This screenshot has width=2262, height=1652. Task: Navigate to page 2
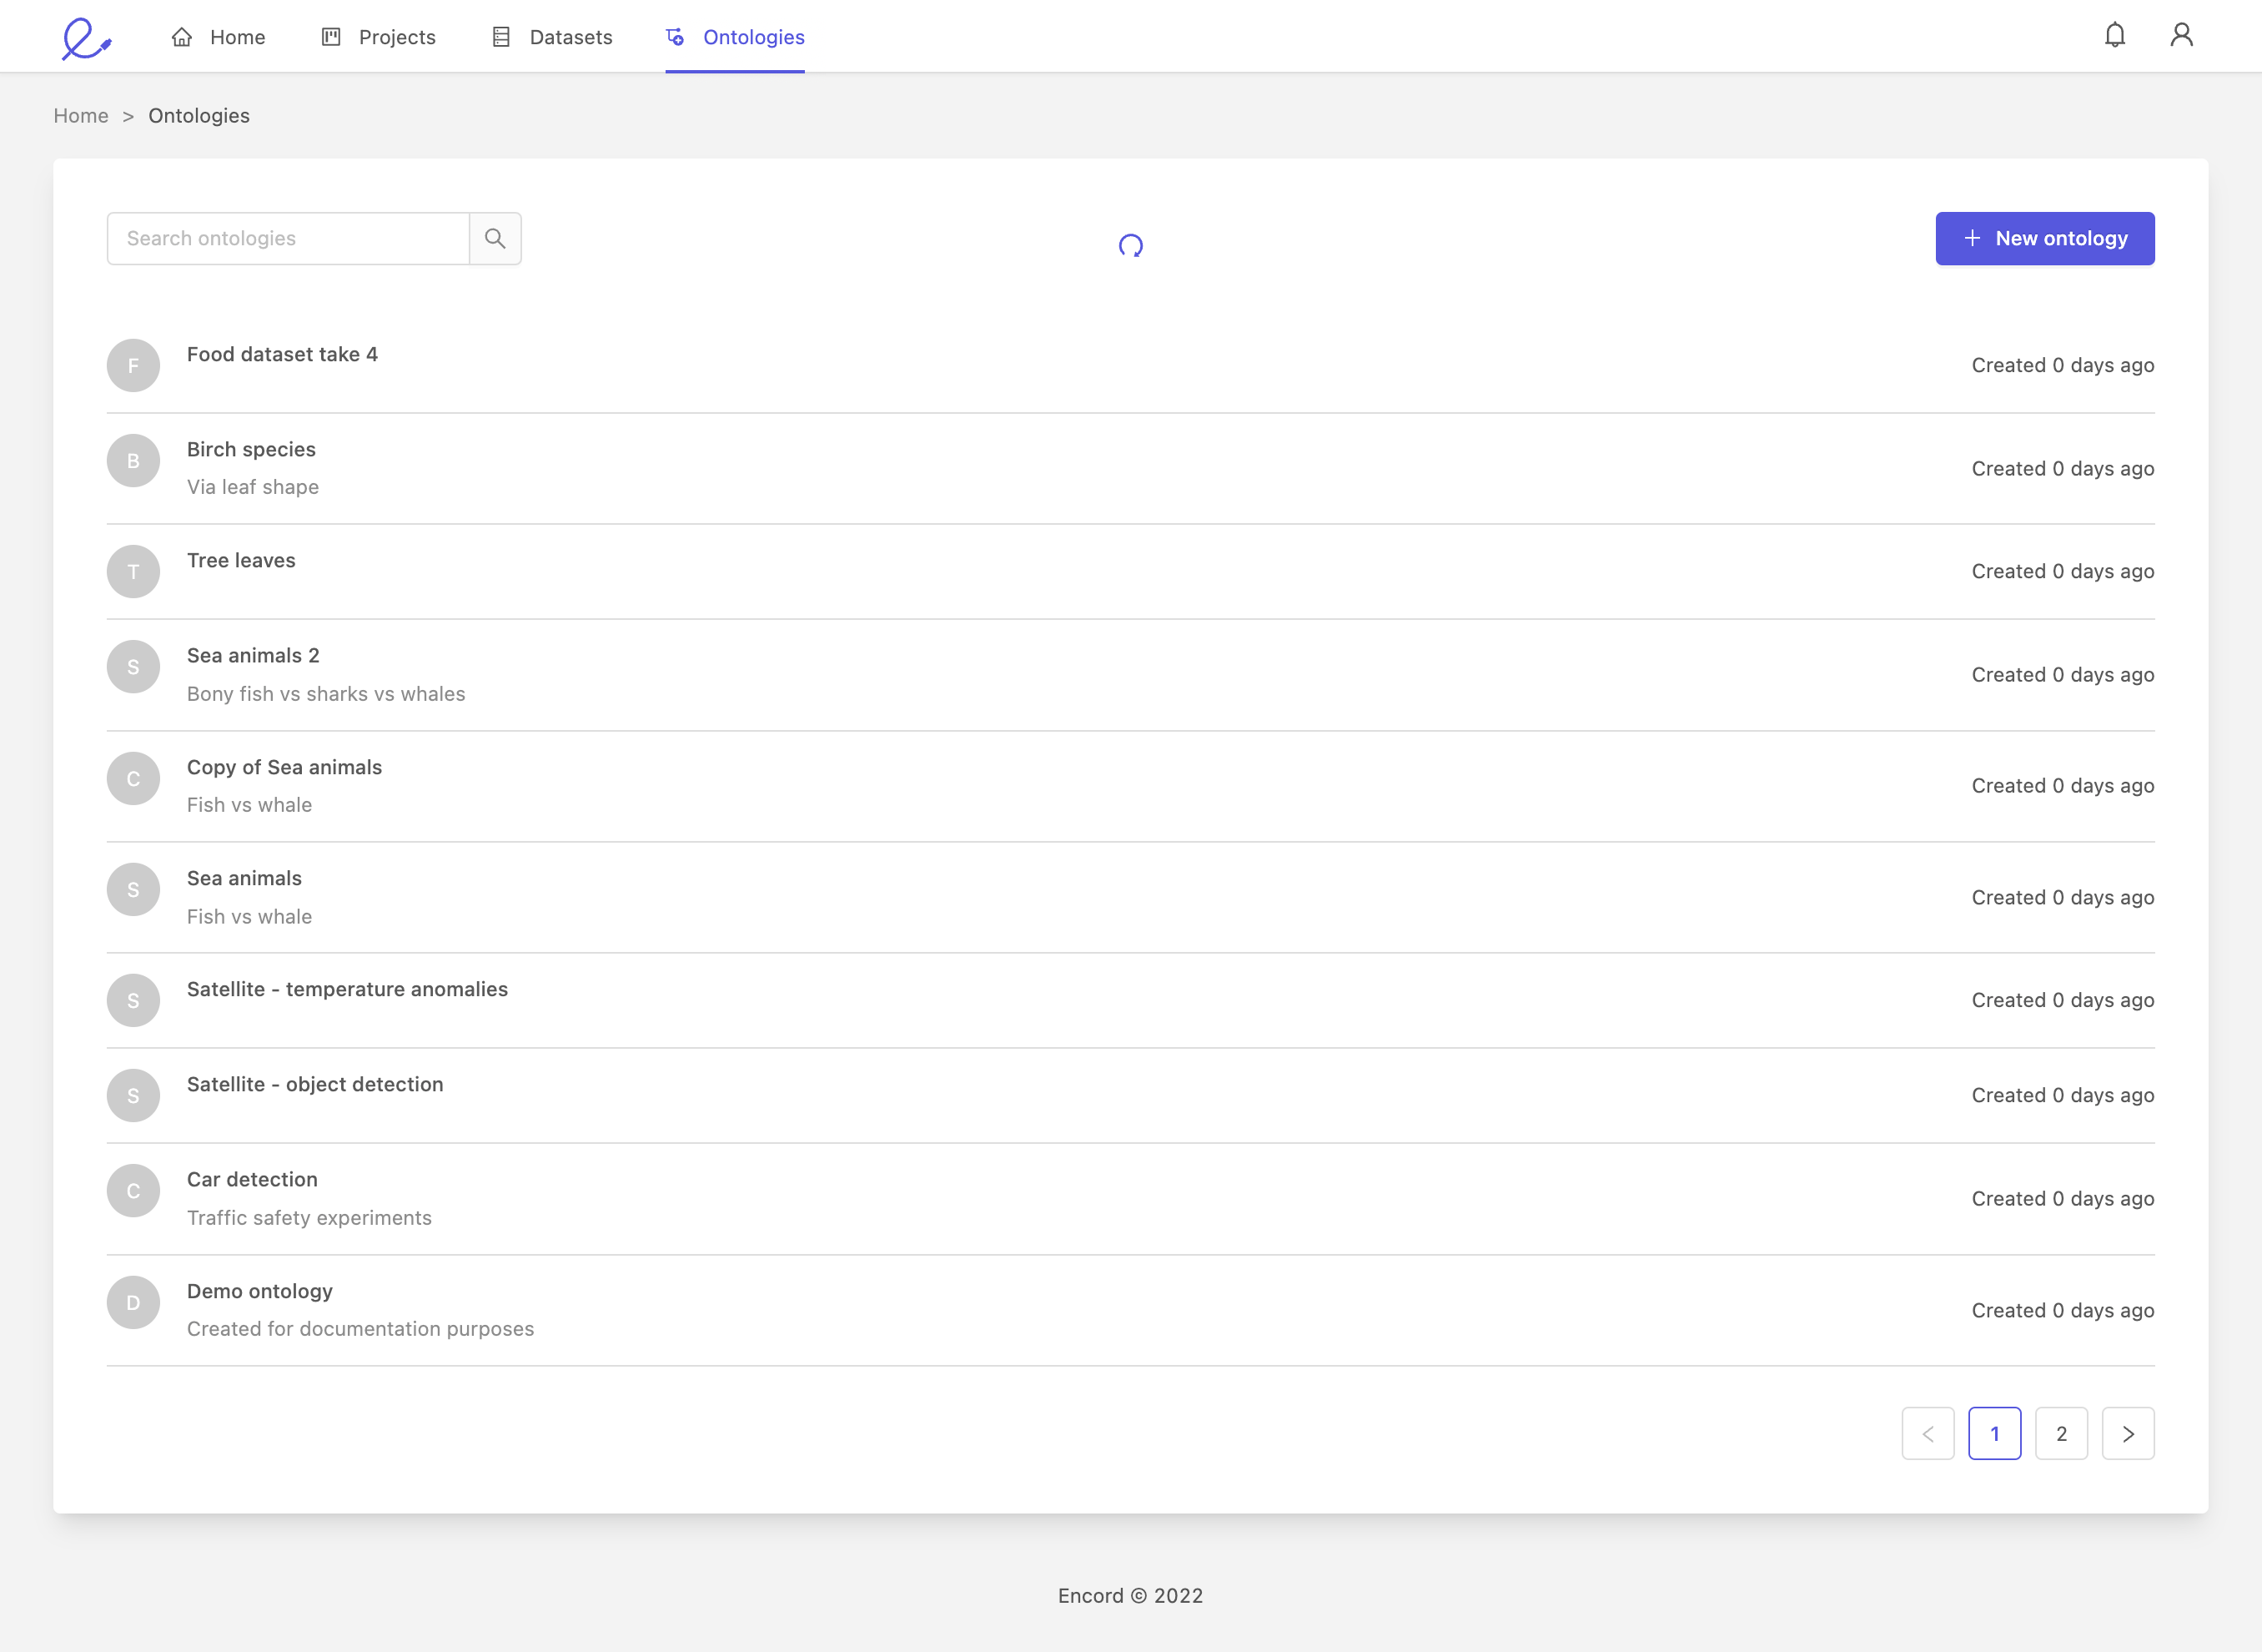click(2062, 1434)
